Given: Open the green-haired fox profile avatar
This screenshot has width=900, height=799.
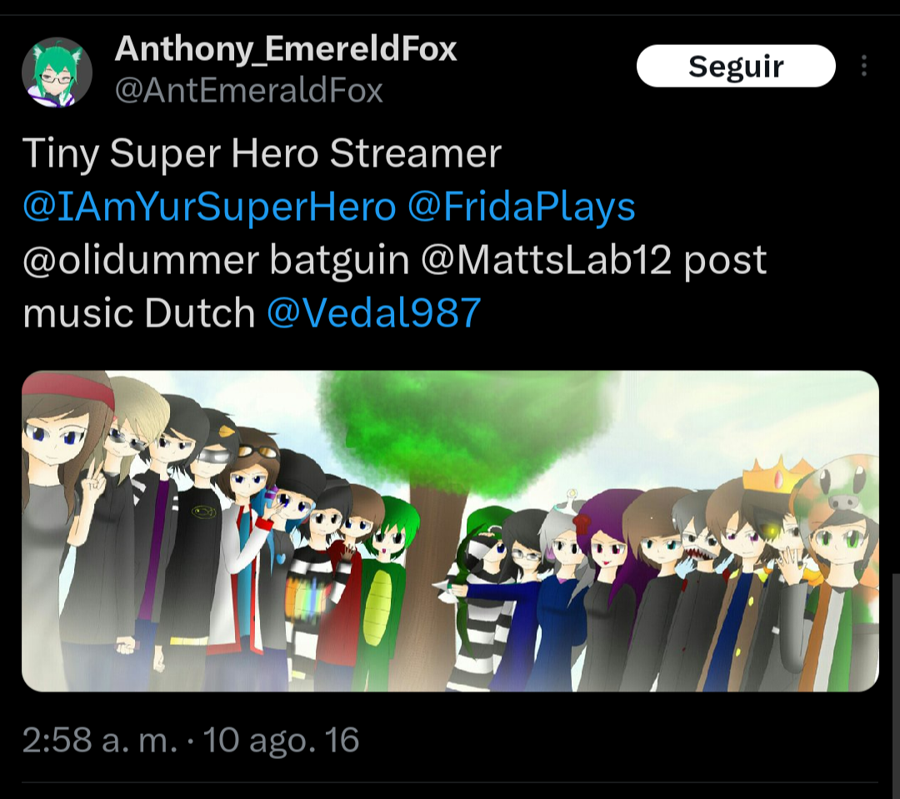Looking at the screenshot, I should [57, 72].
